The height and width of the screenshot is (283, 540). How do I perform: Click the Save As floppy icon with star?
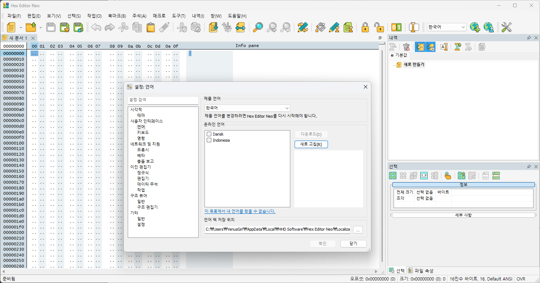(x=65, y=27)
